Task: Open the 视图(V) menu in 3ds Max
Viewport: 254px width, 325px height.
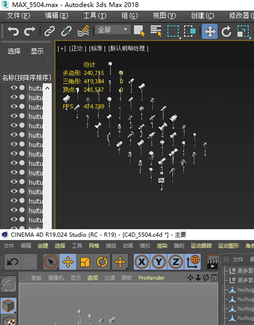Action: (x=164, y=16)
